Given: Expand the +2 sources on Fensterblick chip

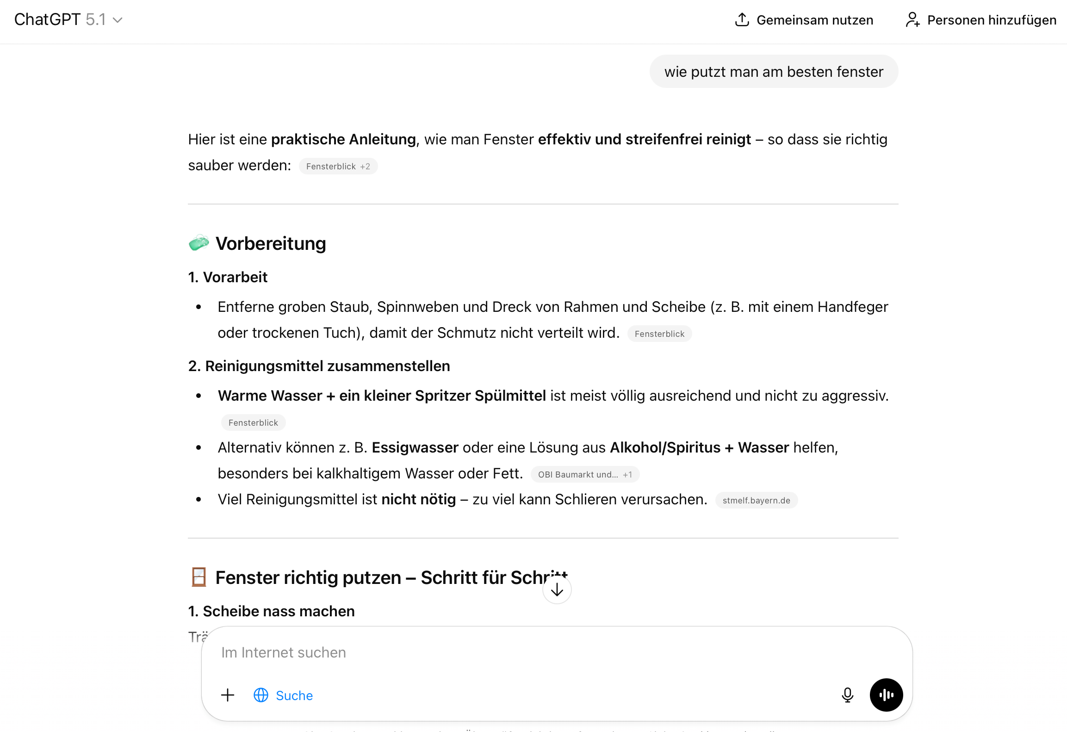Looking at the screenshot, I should click(364, 166).
